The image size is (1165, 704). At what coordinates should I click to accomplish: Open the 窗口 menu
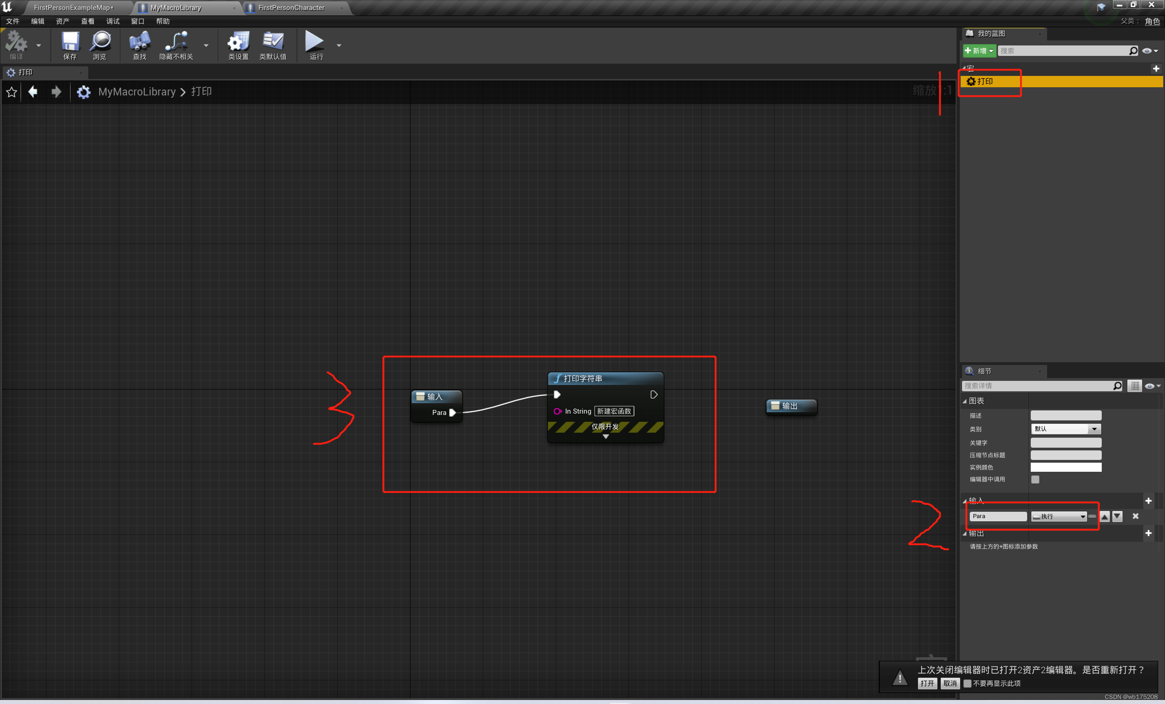pyautogui.click(x=137, y=21)
